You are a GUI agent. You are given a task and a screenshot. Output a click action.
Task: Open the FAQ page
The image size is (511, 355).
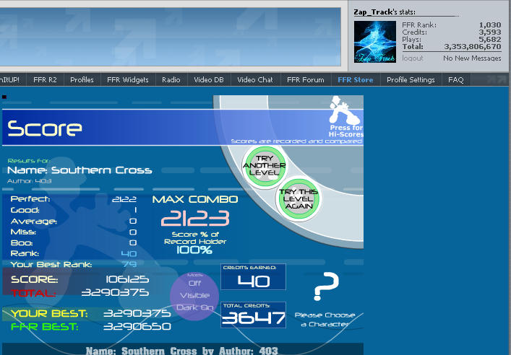click(455, 79)
